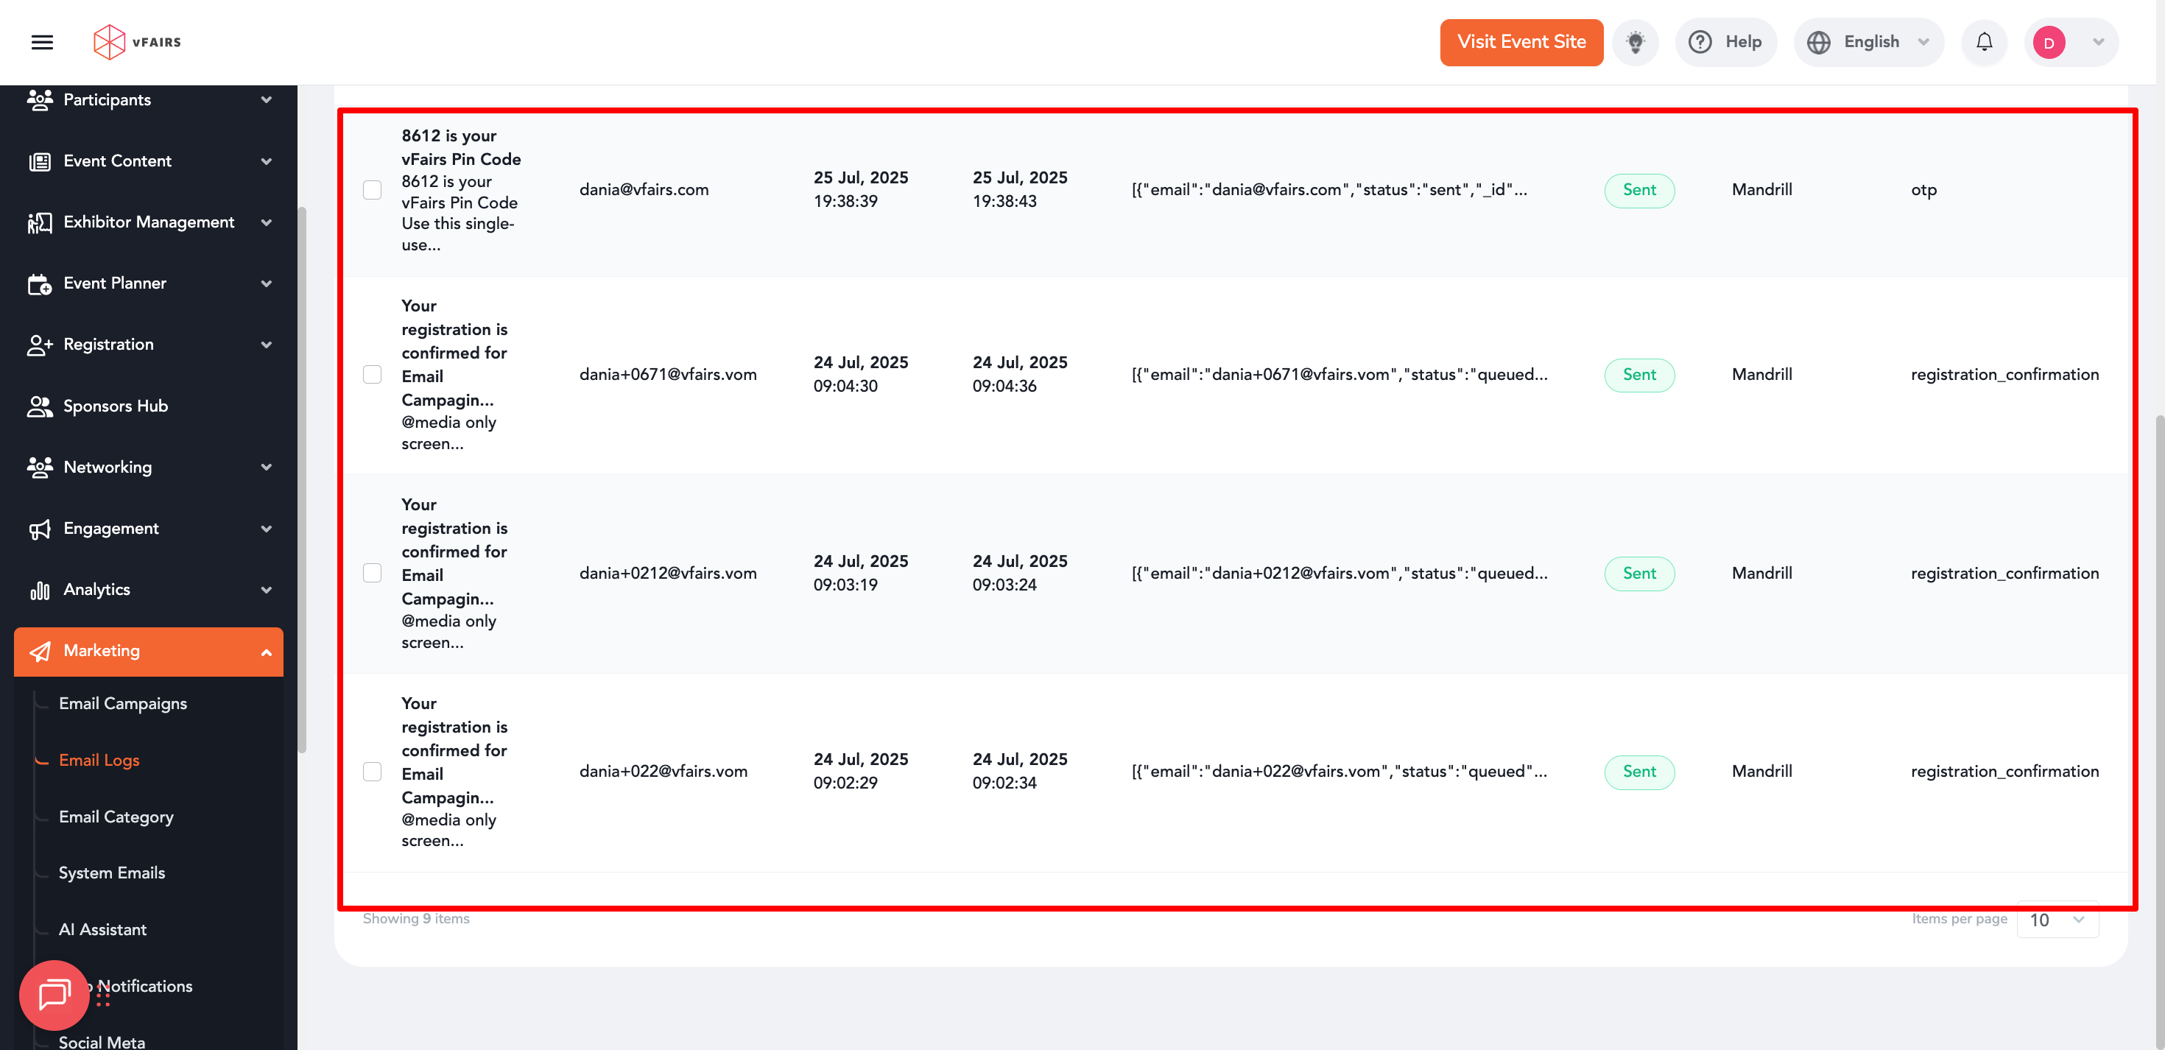Select checkbox for dania+0671@vfairs.vom row

click(x=373, y=375)
